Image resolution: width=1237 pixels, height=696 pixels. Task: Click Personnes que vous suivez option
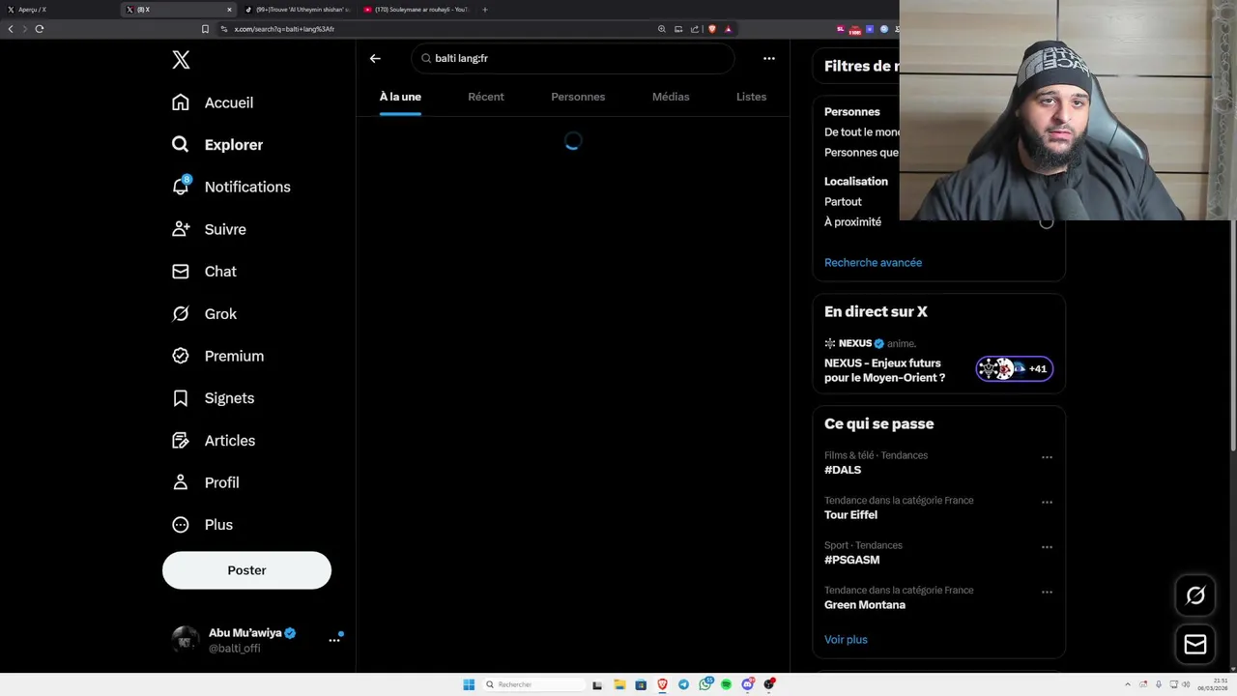(861, 153)
